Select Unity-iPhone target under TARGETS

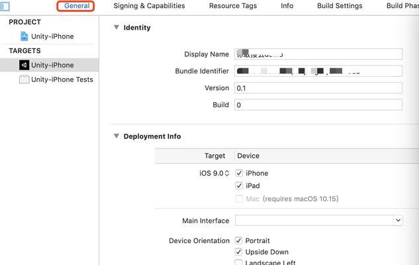pyautogui.click(x=50, y=65)
